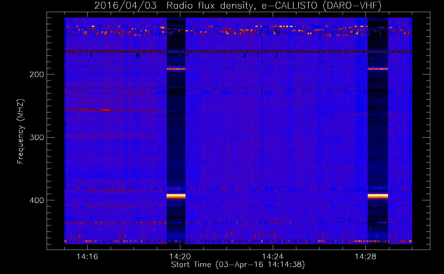
Task: Click the plot title 'Radio flux density, e-CALLISTO (DARO-VHF)'
Action: [x=274, y=5]
